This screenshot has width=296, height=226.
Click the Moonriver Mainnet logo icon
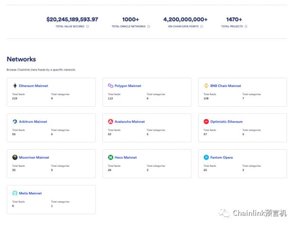[15, 157]
